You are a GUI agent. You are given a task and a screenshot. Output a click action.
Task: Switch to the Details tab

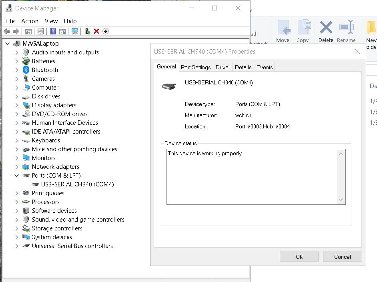(243, 67)
